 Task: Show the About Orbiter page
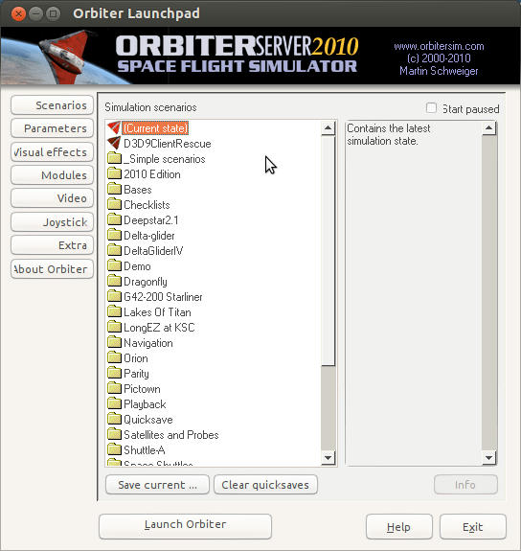(x=52, y=269)
